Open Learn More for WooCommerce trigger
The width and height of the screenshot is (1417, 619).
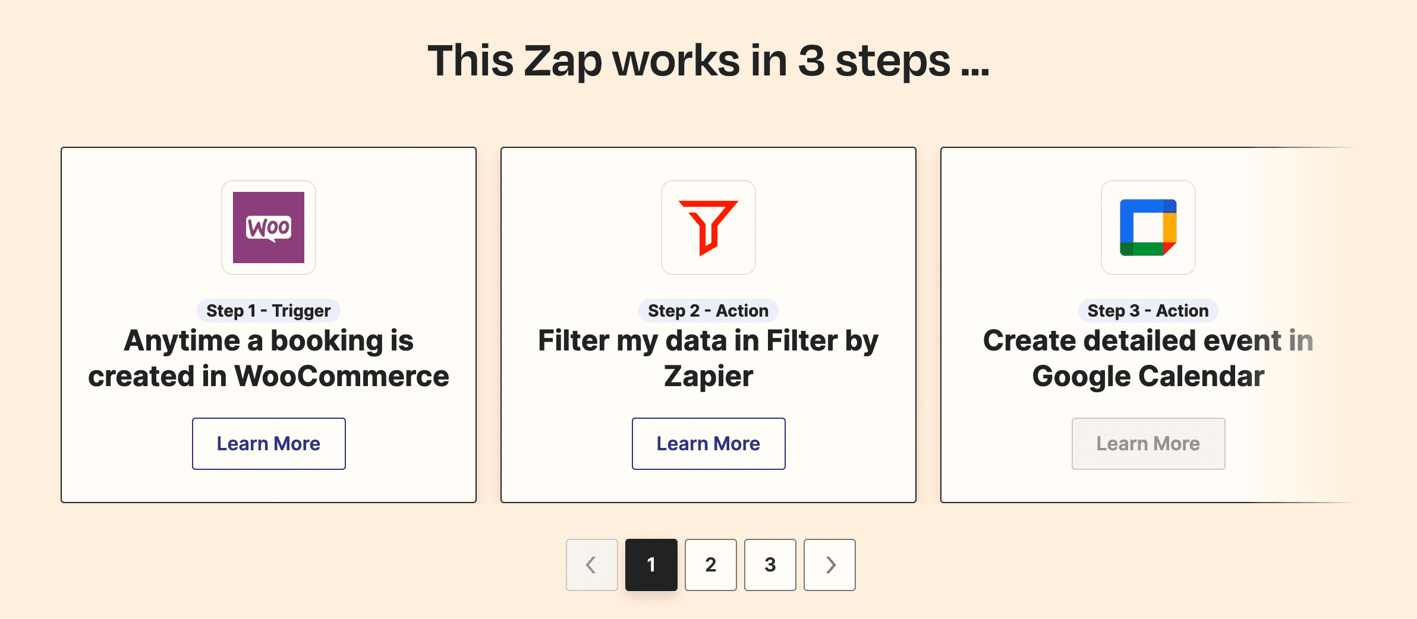pyautogui.click(x=269, y=444)
